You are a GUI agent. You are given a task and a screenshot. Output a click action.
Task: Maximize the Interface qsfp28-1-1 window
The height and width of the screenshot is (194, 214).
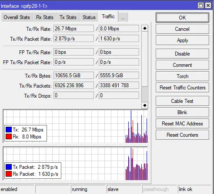(x=201, y=6)
